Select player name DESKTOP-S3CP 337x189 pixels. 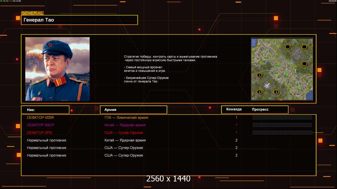click(x=40, y=125)
